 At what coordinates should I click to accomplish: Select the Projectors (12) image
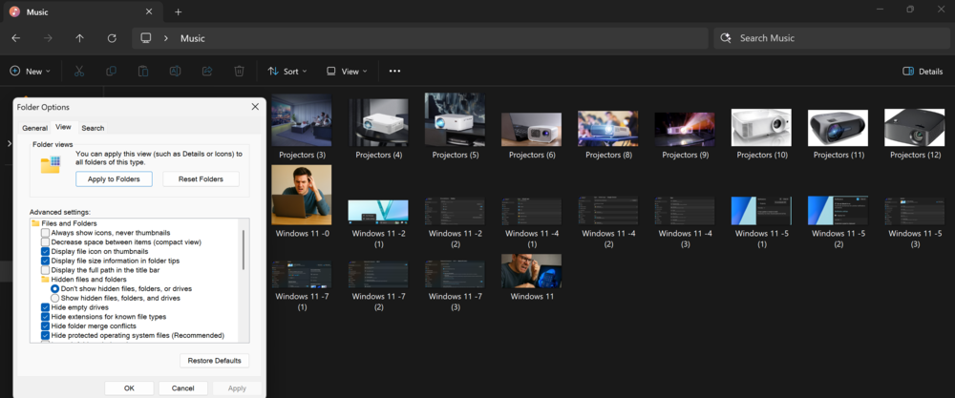tap(915, 128)
